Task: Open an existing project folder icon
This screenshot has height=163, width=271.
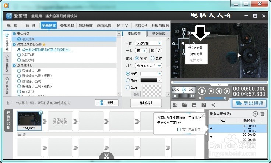Action: point(184,105)
